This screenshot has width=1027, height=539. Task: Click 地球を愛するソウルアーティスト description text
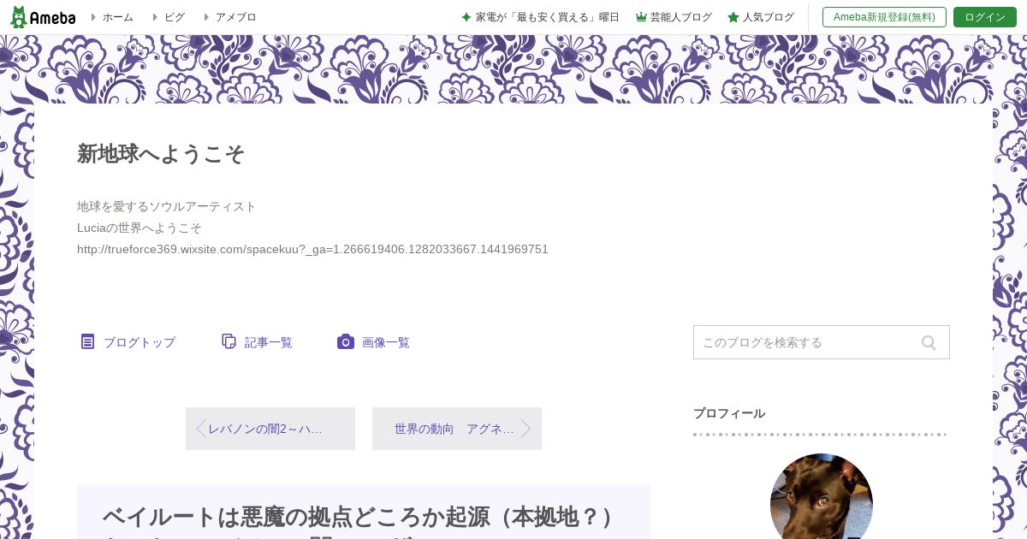point(167,206)
